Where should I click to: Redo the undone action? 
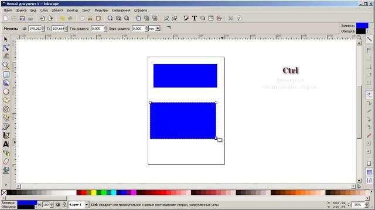coord(70,18)
